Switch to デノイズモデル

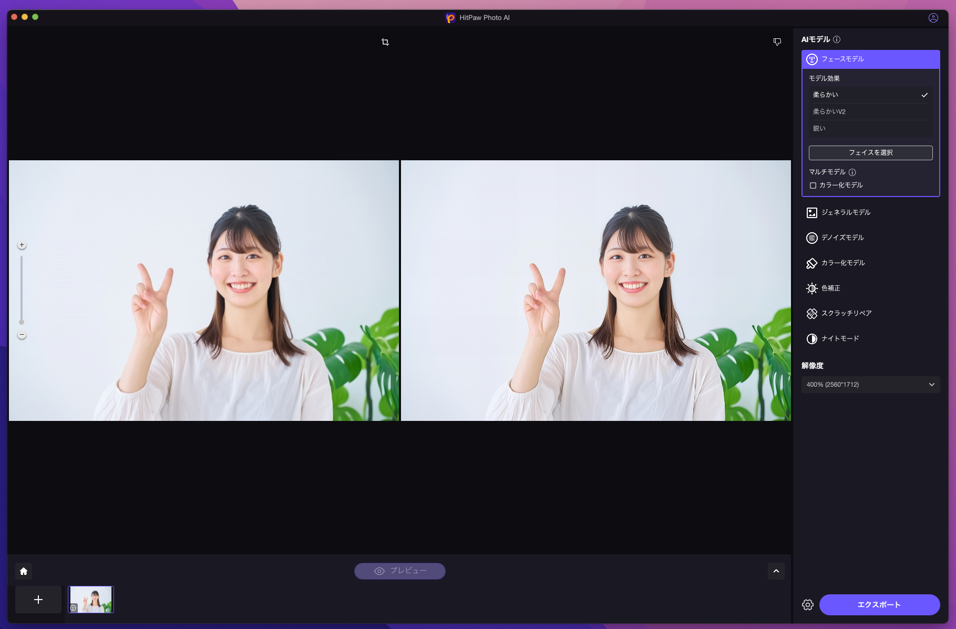pos(871,238)
